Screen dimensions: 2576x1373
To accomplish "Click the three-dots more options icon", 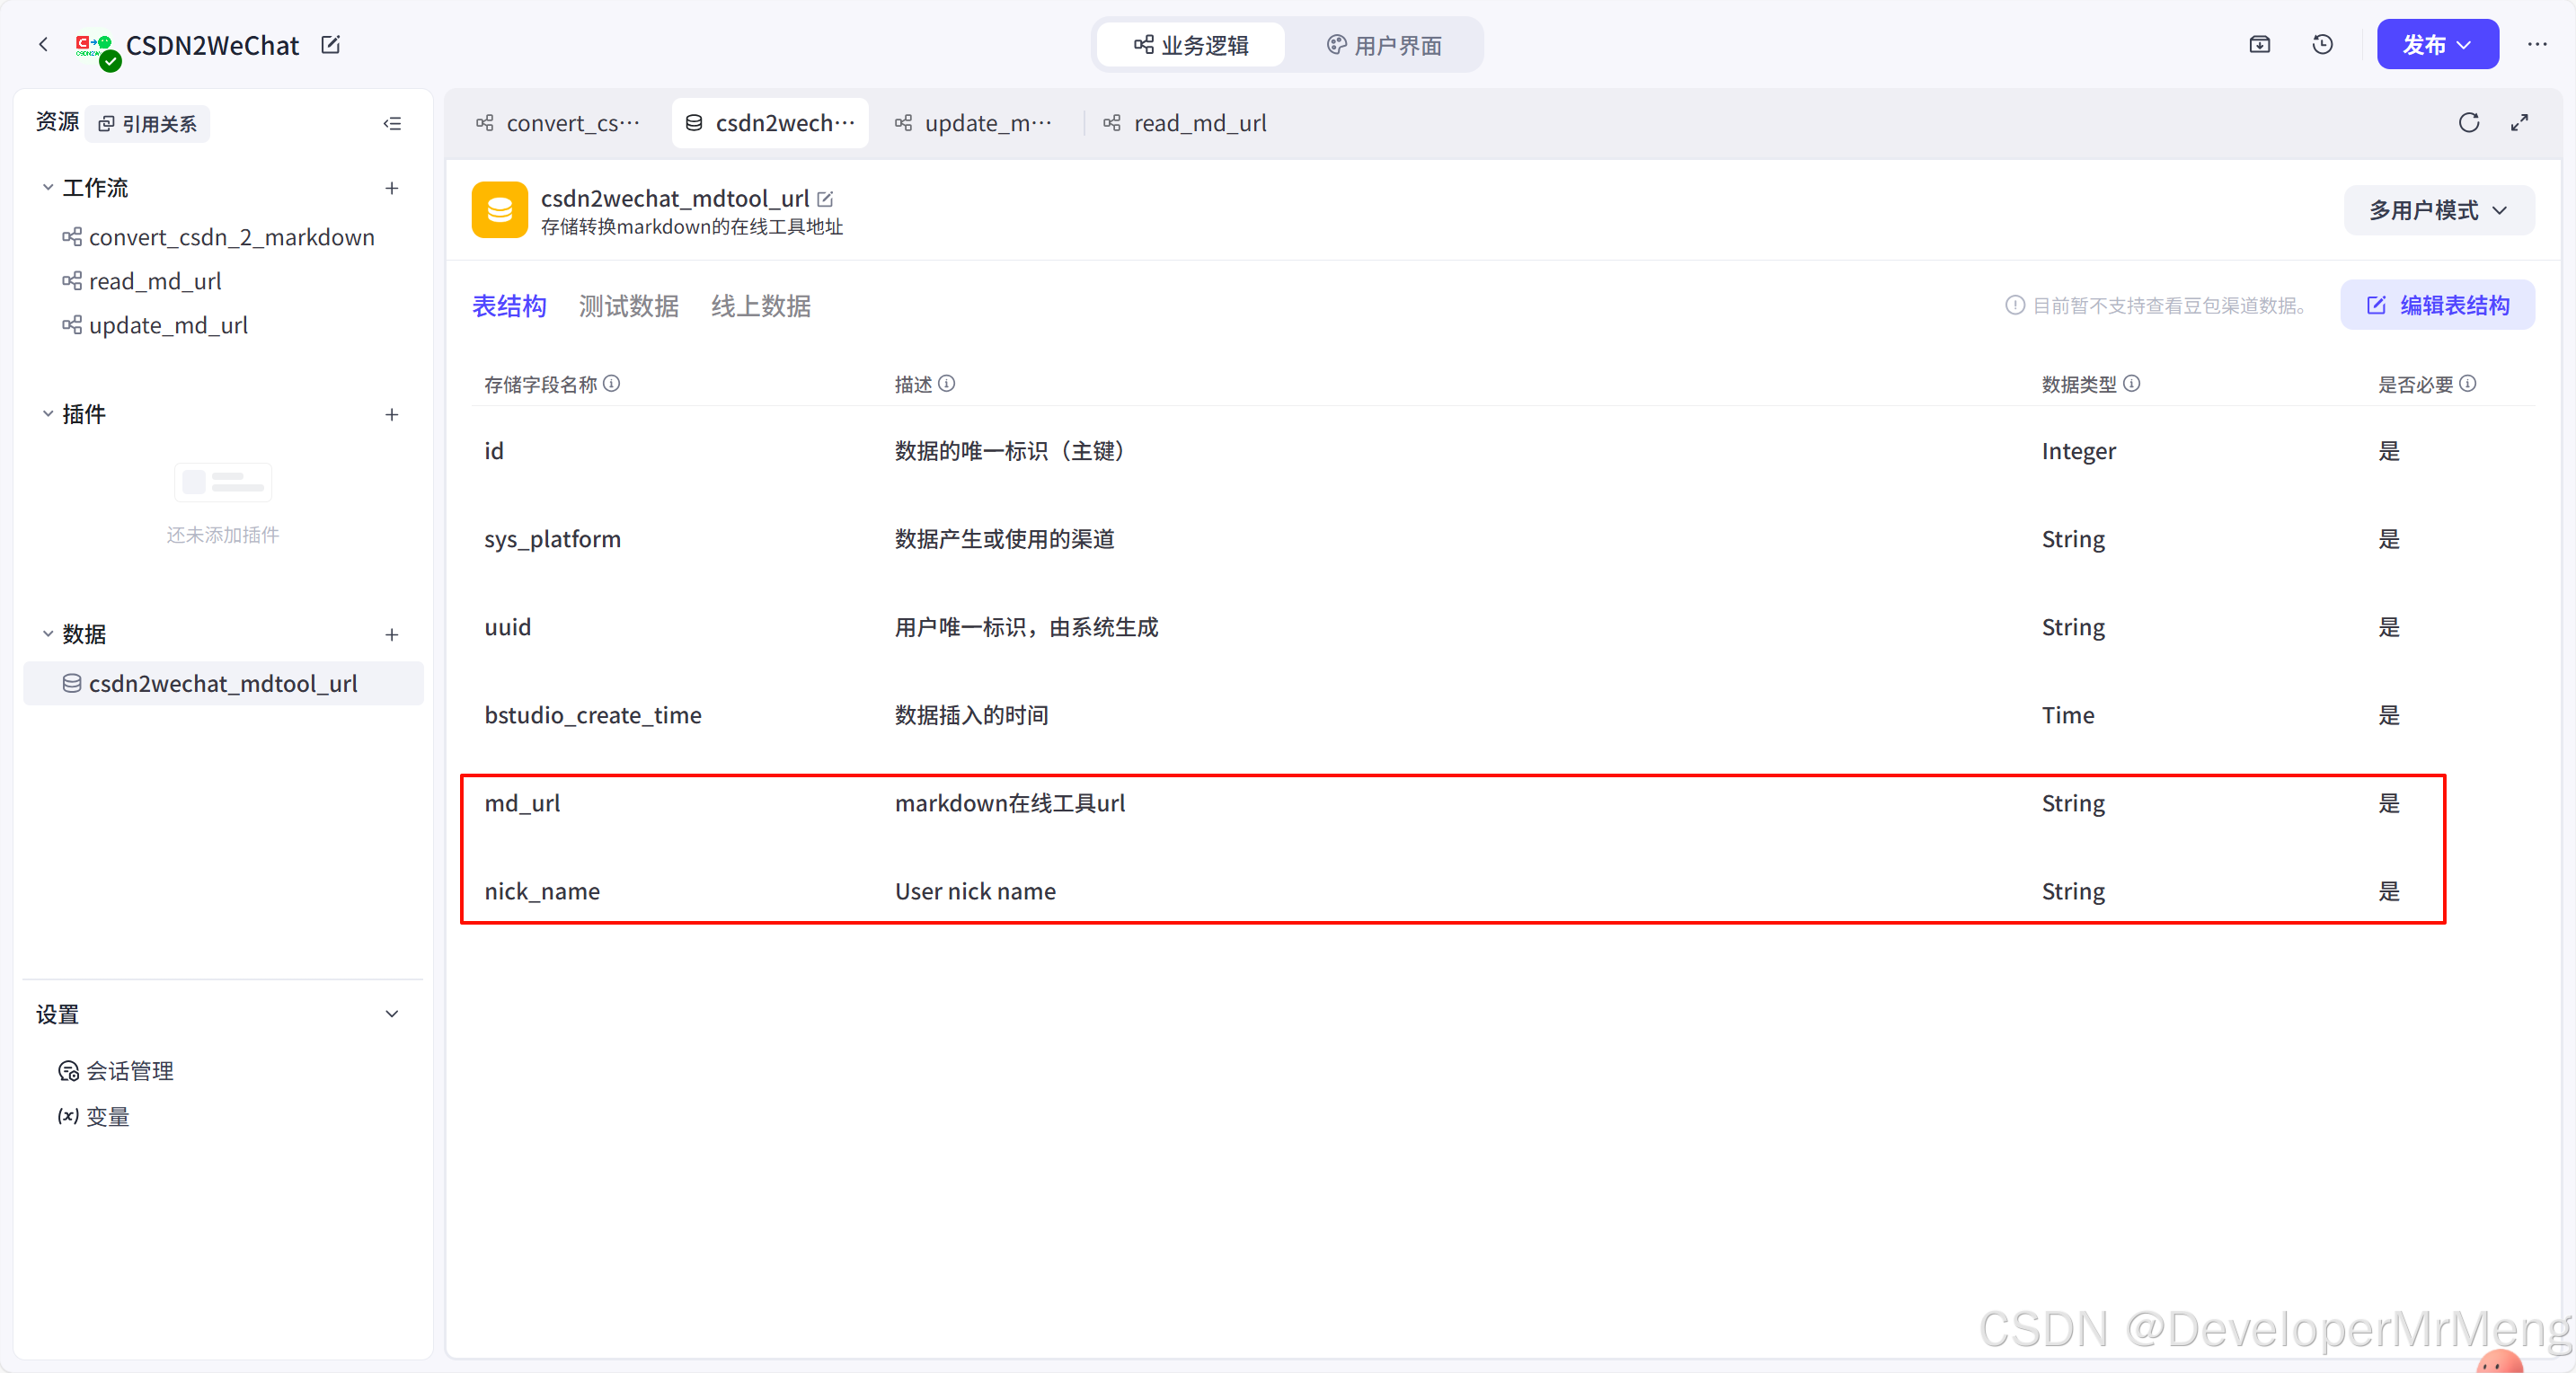I will click(2537, 44).
